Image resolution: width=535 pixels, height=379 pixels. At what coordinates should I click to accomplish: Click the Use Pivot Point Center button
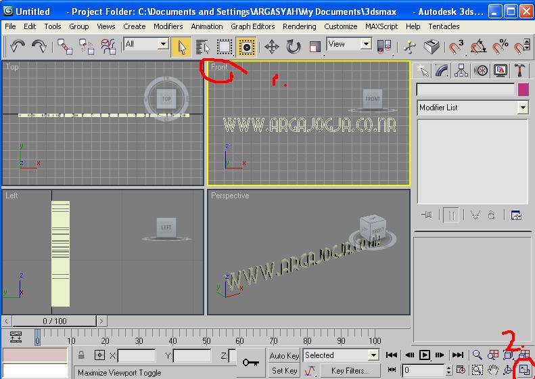(384, 47)
